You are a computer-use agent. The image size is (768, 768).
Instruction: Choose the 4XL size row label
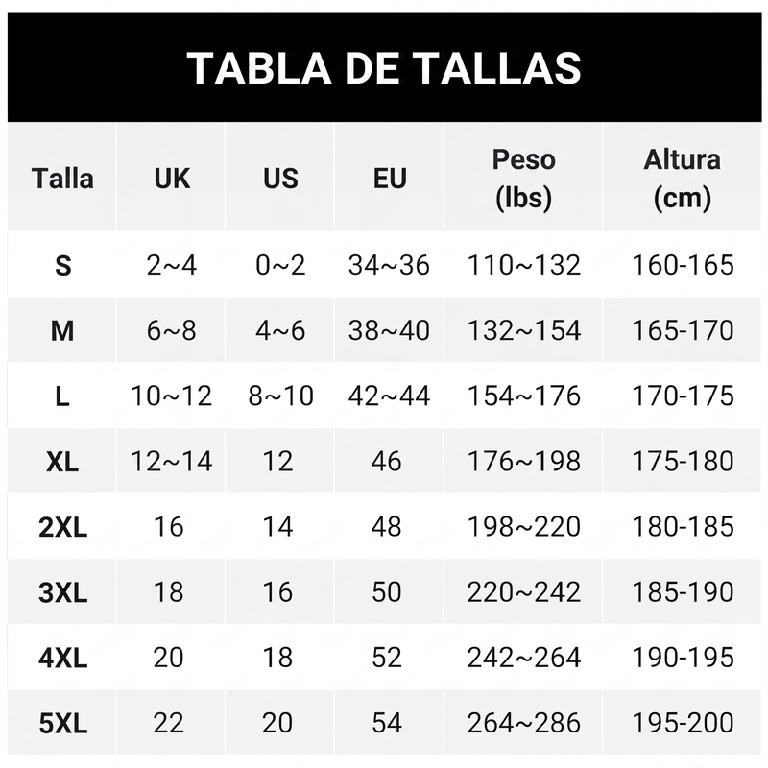[62, 658]
